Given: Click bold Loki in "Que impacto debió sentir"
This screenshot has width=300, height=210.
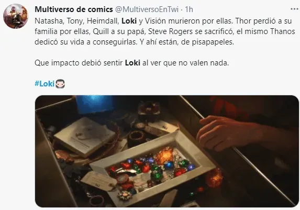Looking at the screenshot, I should click(x=132, y=63).
